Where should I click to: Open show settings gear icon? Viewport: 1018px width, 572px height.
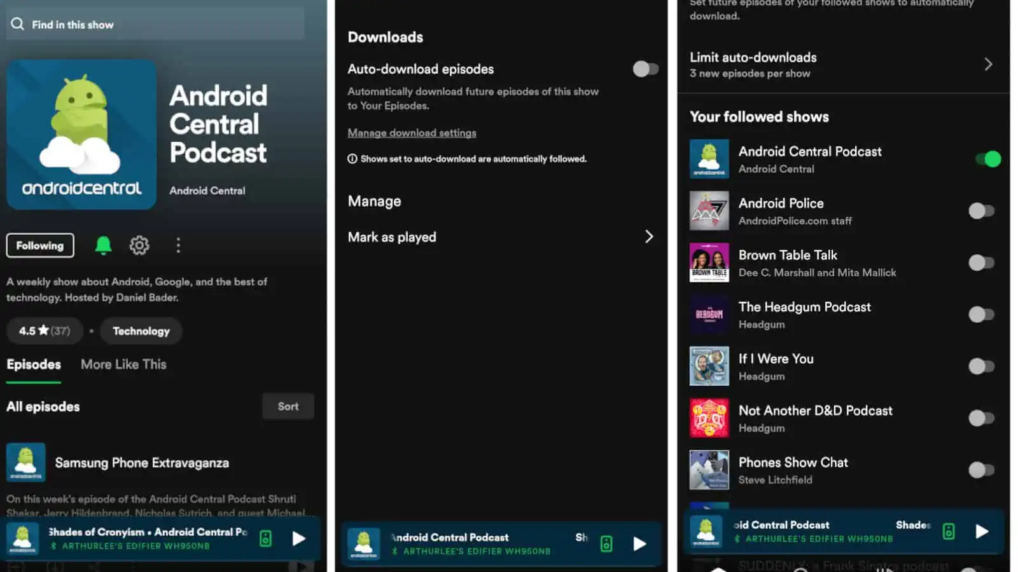pos(139,245)
